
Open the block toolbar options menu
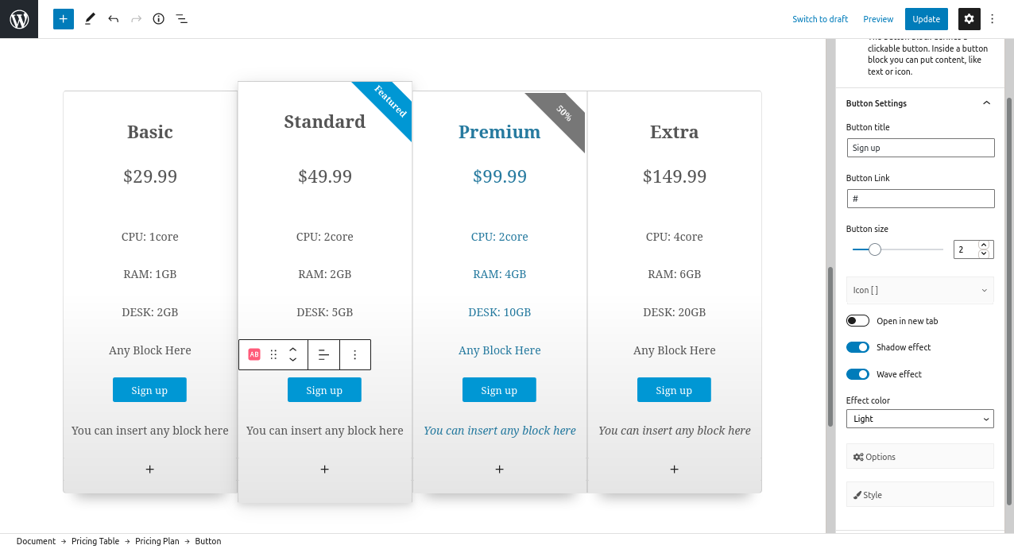pos(355,355)
